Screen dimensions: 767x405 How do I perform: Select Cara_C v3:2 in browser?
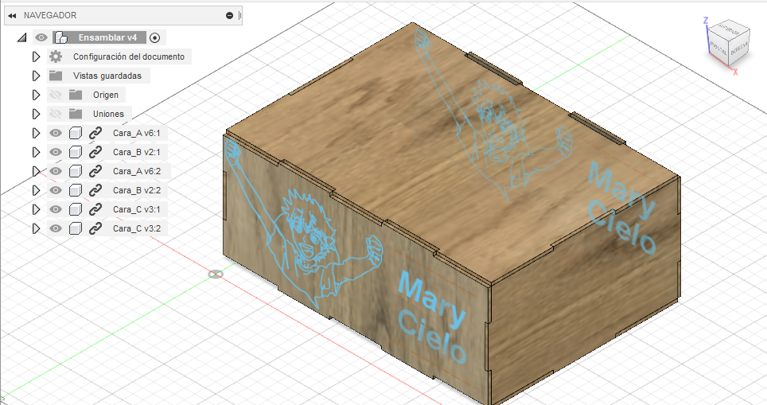[137, 228]
